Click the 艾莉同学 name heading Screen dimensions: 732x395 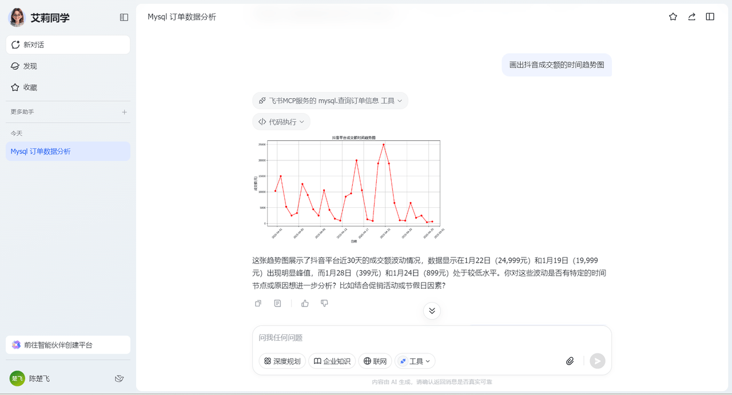coord(50,18)
